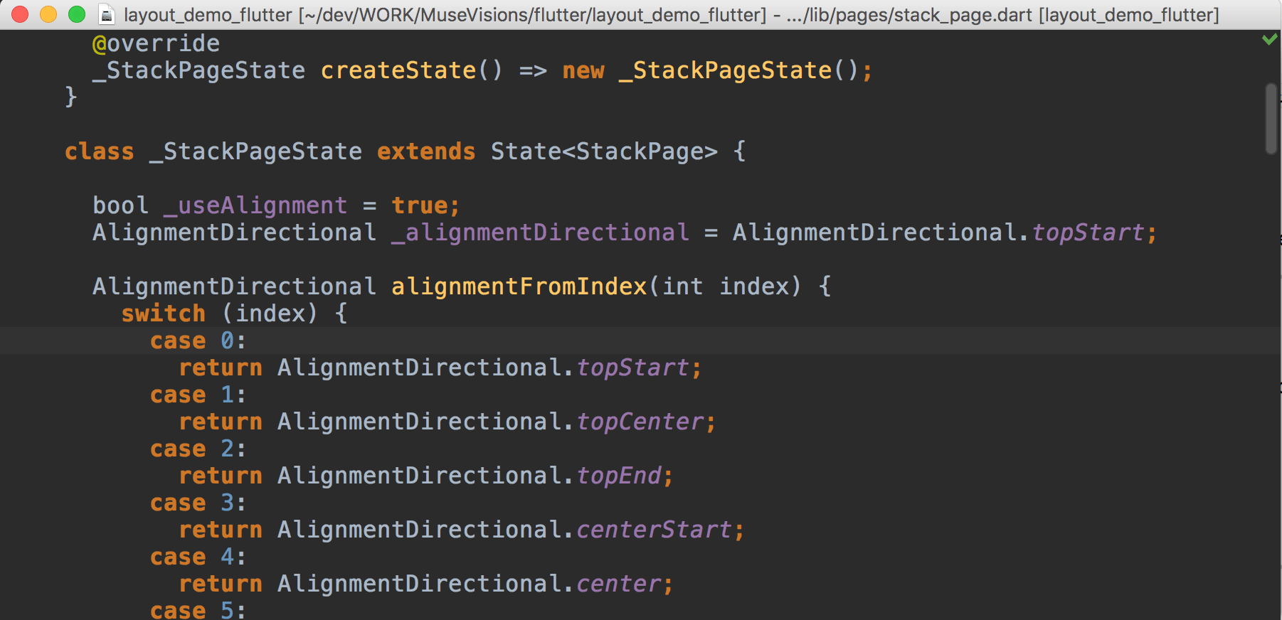Click the 'true' literal value
Screen dimensions: 1282x620
[x=420, y=205]
